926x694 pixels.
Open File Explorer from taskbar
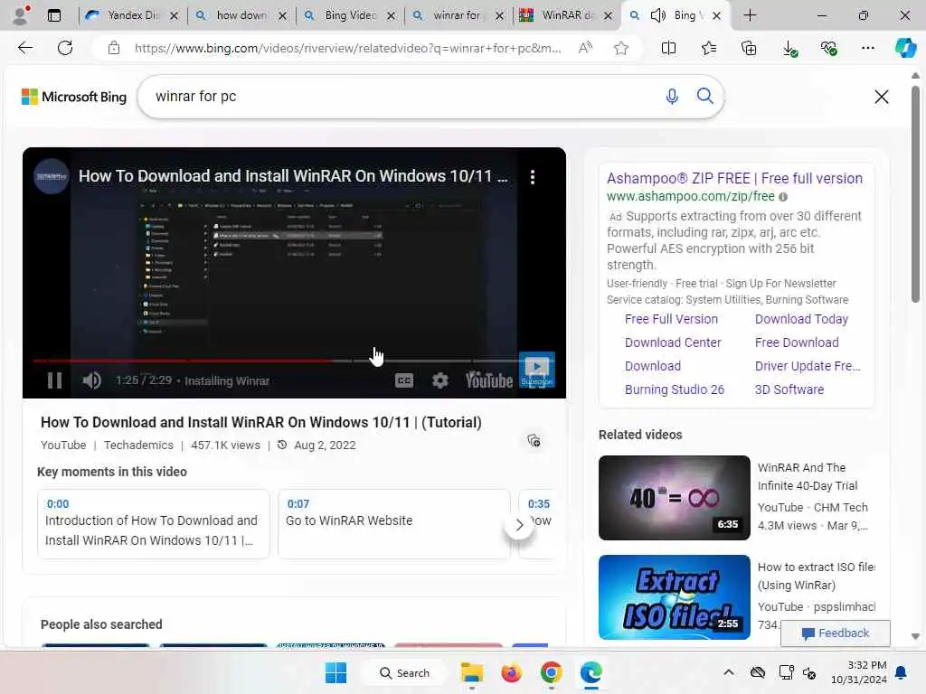(x=472, y=672)
